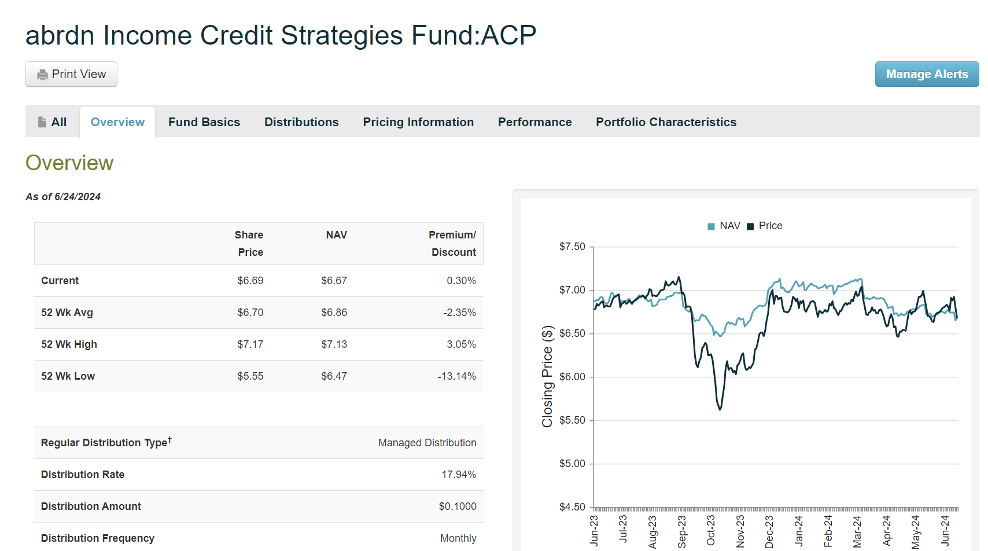Image resolution: width=988 pixels, height=551 pixels.
Task: Click the Print View button
Action: pyautogui.click(x=71, y=74)
